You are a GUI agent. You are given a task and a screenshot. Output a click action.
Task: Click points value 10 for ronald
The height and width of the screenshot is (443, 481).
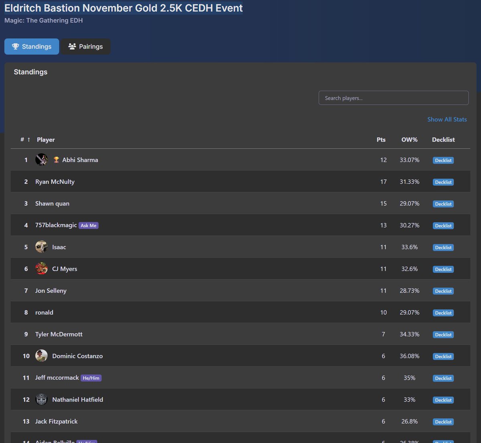point(384,312)
